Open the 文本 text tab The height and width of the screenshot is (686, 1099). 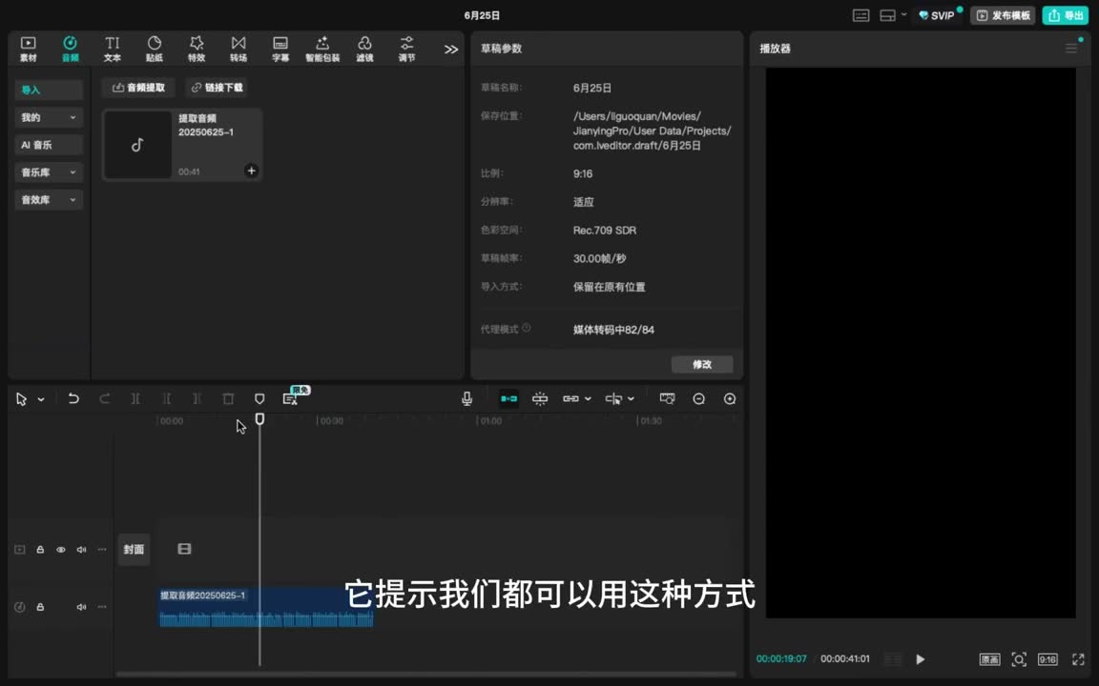coord(113,49)
